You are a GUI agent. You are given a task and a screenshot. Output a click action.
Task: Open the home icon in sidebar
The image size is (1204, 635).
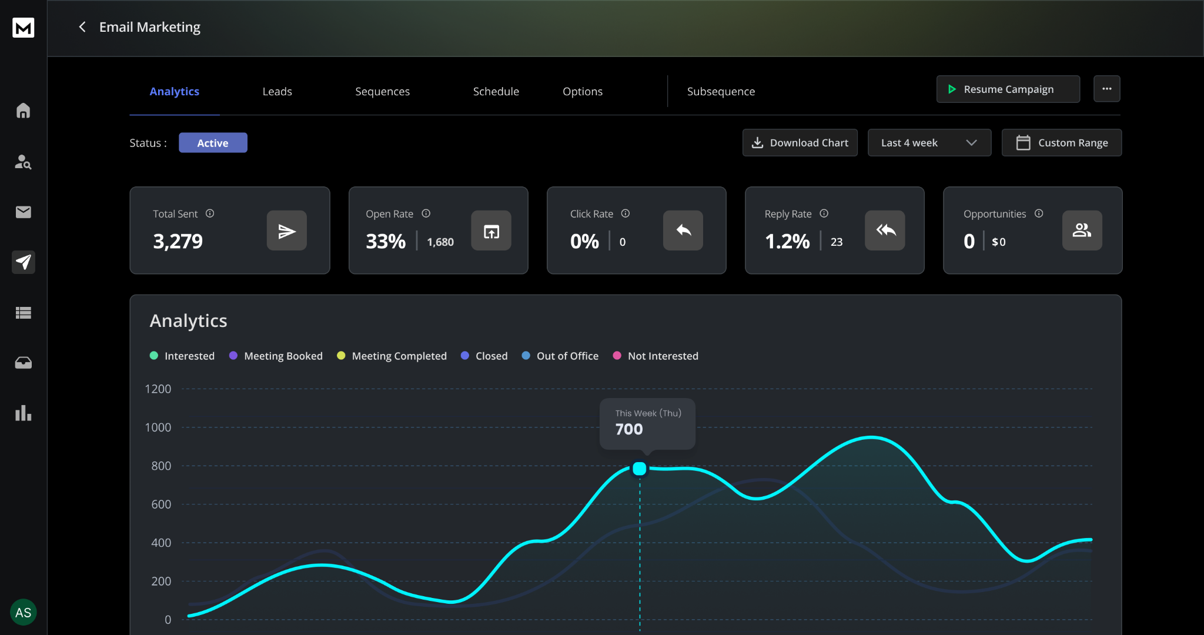23,111
